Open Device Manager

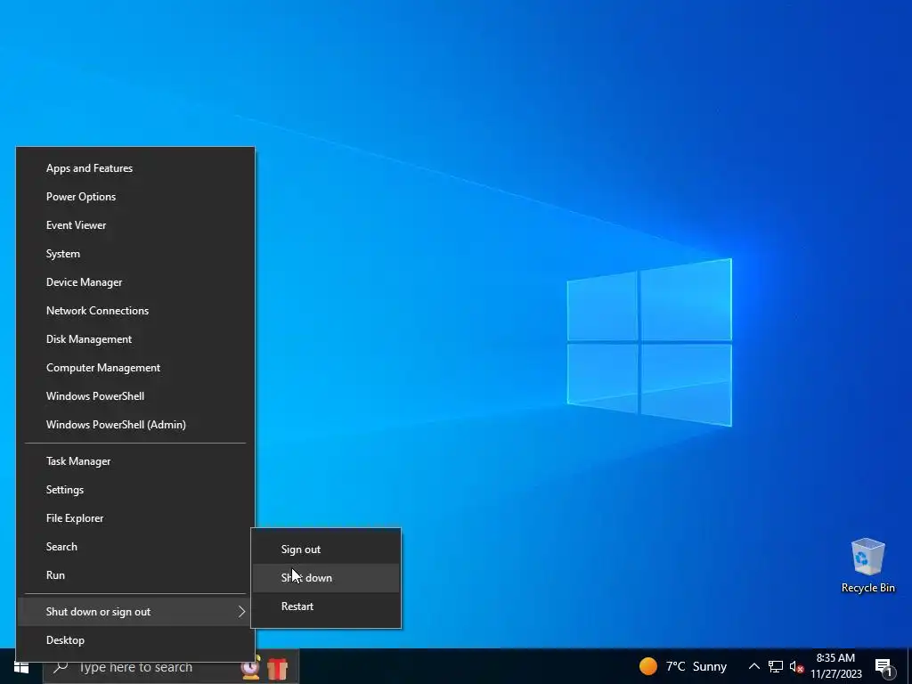pyautogui.click(x=135, y=282)
